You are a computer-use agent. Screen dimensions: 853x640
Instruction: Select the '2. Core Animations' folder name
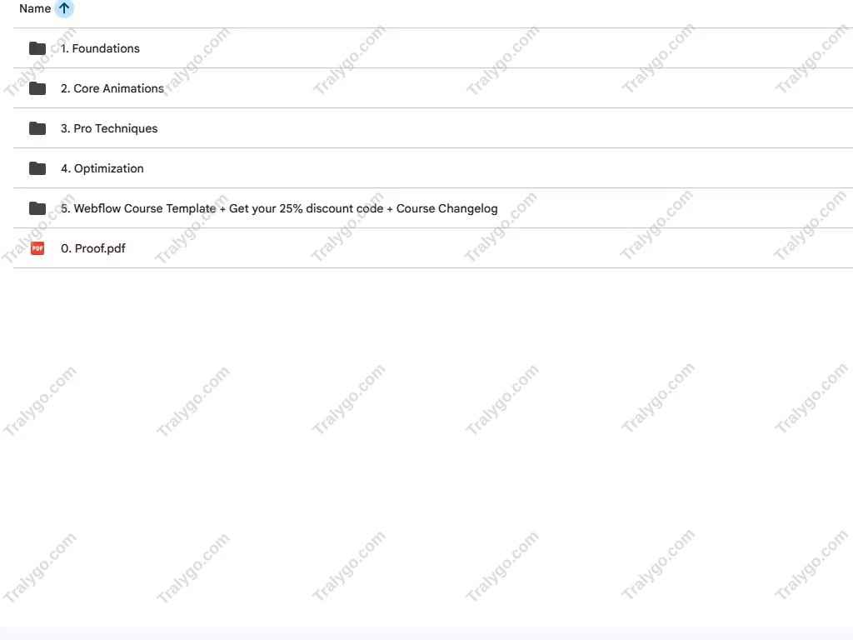tap(112, 88)
